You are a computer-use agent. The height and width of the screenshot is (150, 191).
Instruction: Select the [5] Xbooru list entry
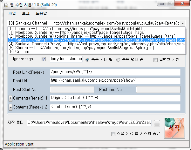coord(96,48)
